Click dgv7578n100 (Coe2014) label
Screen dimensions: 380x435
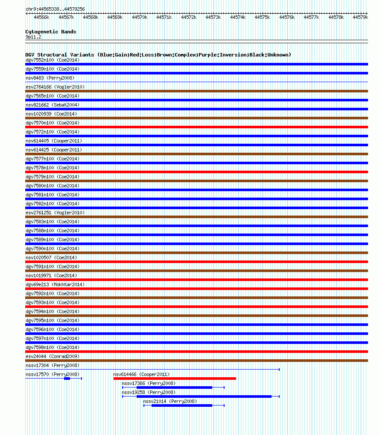tap(53, 168)
